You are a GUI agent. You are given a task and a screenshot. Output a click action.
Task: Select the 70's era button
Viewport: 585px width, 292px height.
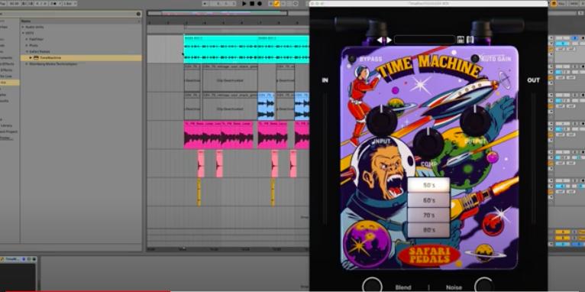tap(428, 215)
